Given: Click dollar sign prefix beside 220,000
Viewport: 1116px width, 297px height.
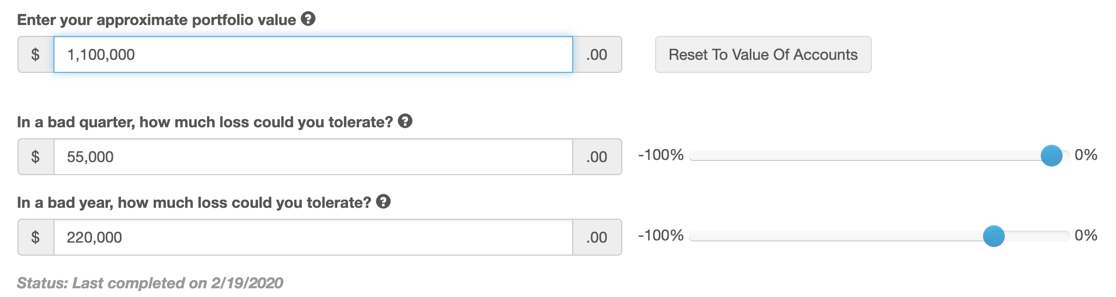Looking at the screenshot, I should point(36,237).
